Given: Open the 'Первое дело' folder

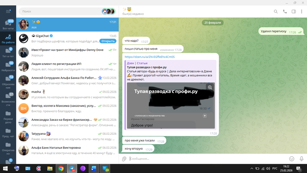Looking at the screenshot, I should point(8,117).
